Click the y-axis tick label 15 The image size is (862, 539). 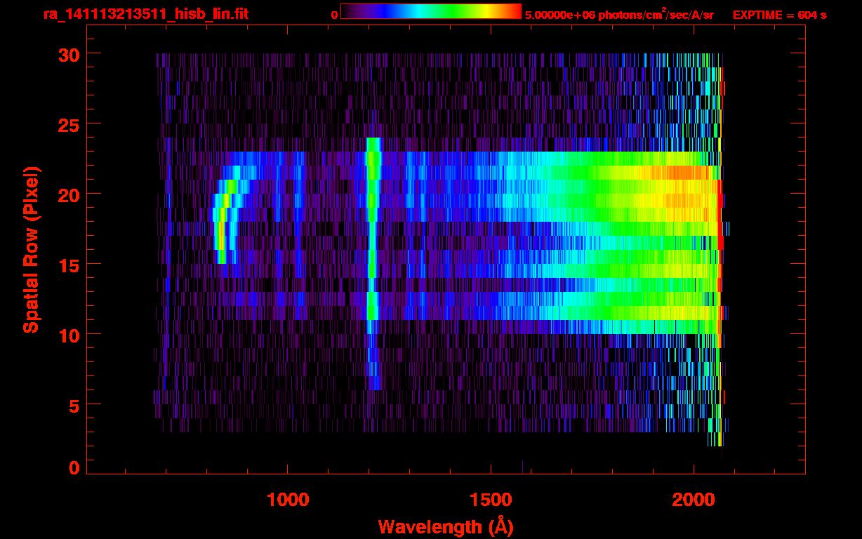coord(67,265)
